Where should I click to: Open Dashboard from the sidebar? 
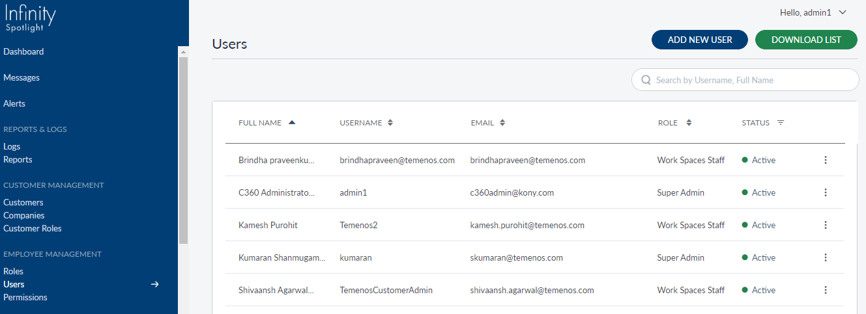23,51
